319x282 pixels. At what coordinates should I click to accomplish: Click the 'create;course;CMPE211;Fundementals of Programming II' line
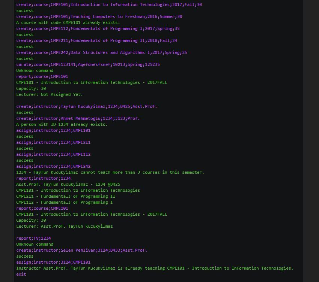(96, 40)
